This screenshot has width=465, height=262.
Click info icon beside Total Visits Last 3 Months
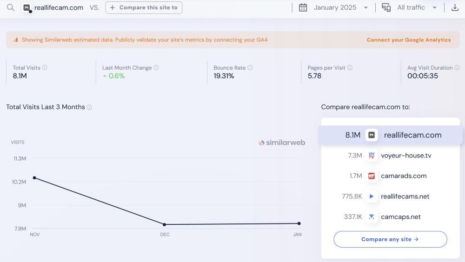[89, 107]
